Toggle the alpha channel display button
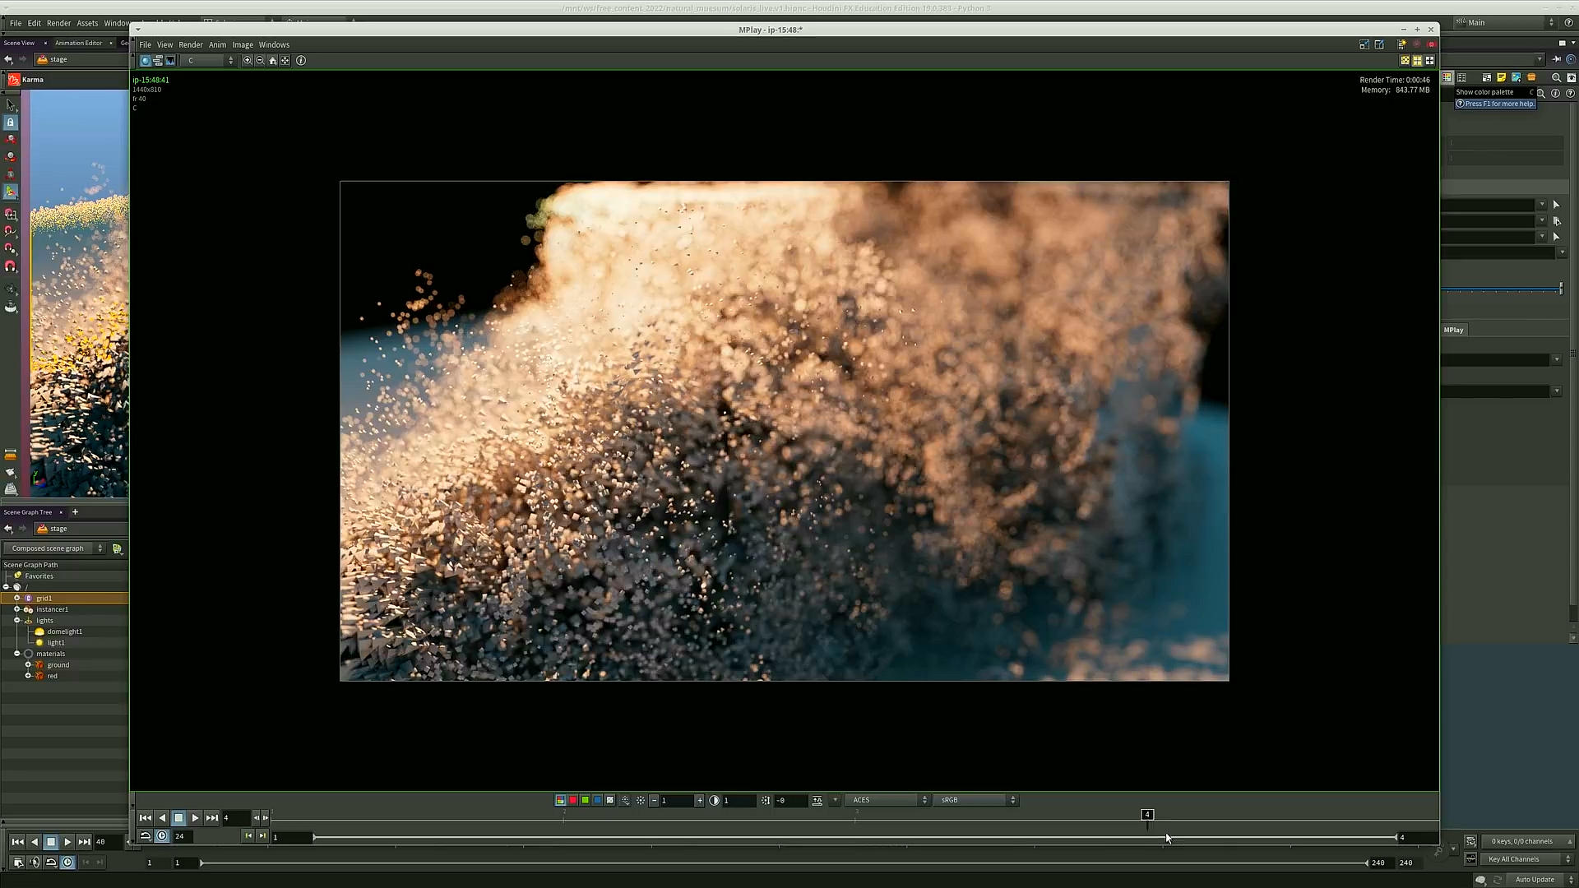 [x=610, y=800]
